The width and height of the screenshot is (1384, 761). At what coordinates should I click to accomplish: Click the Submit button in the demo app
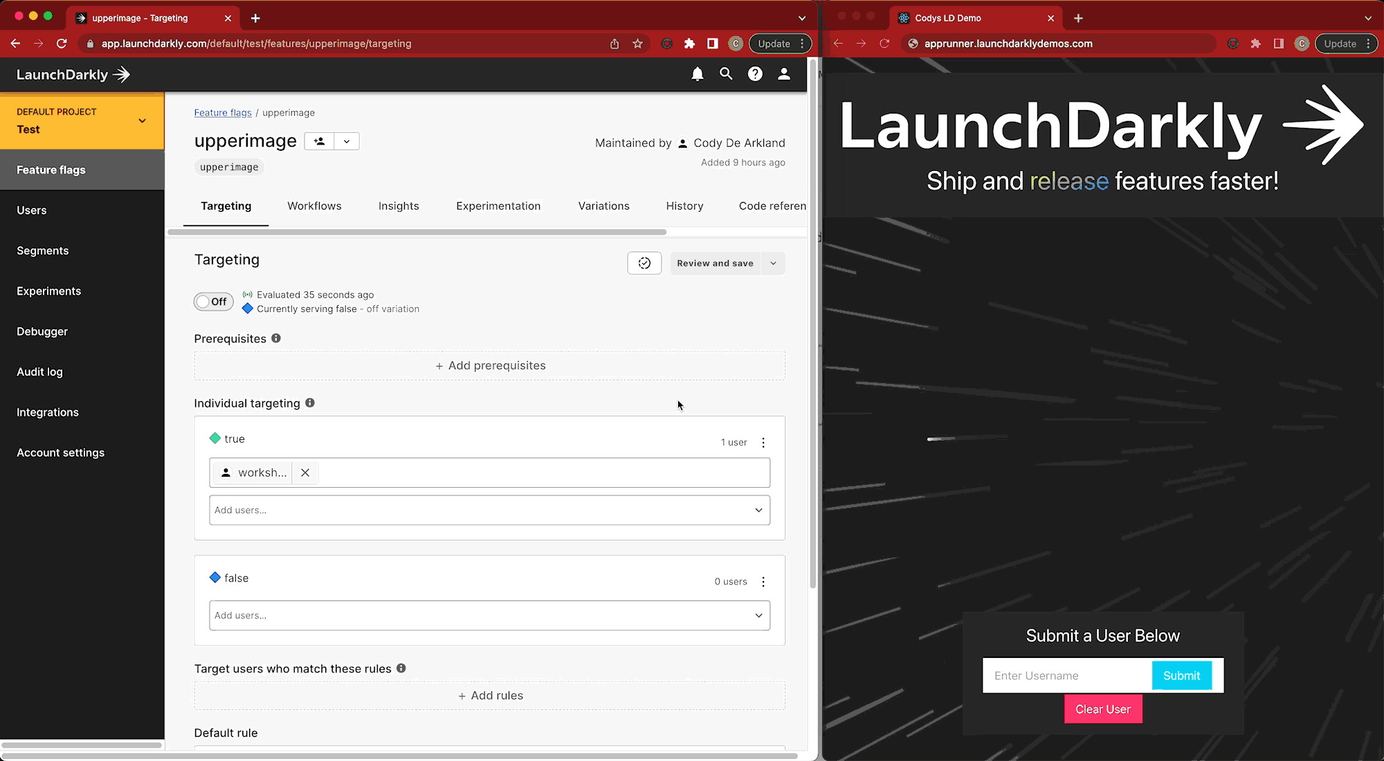pyautogui.click(x=1181, y=675)
